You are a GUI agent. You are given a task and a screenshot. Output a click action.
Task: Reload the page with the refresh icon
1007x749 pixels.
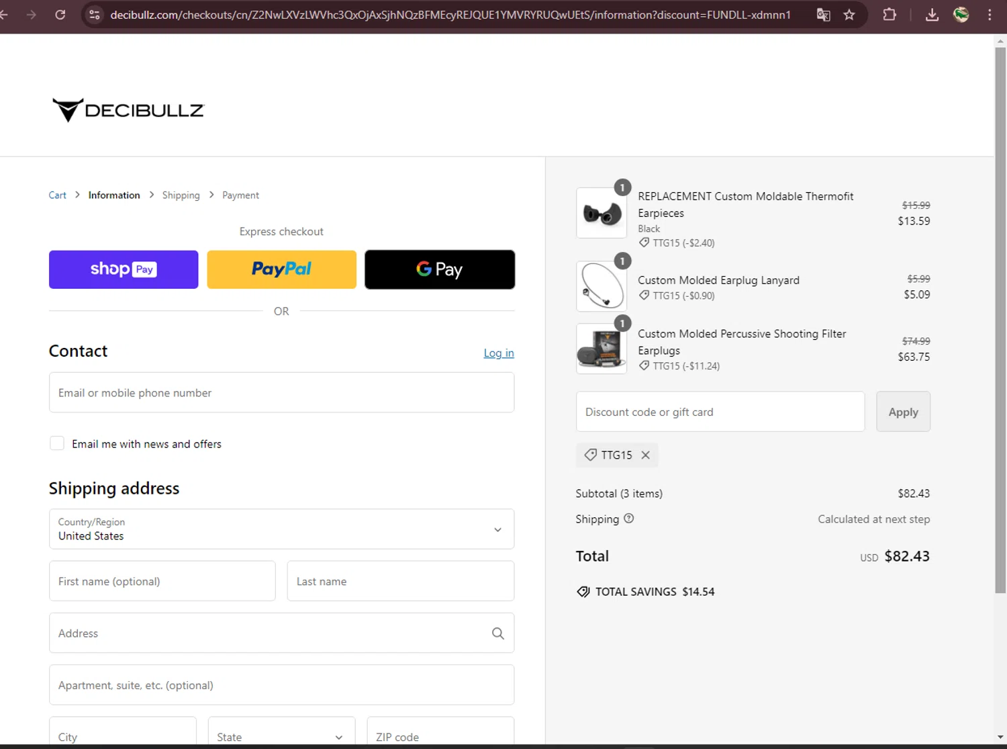(x=60, y=14)
